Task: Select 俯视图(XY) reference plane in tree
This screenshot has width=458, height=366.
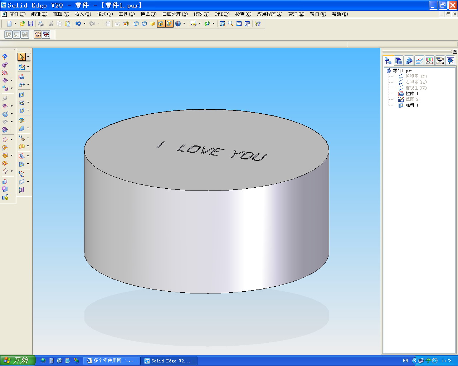Action: pyautogui.click(x=416, y=76)
